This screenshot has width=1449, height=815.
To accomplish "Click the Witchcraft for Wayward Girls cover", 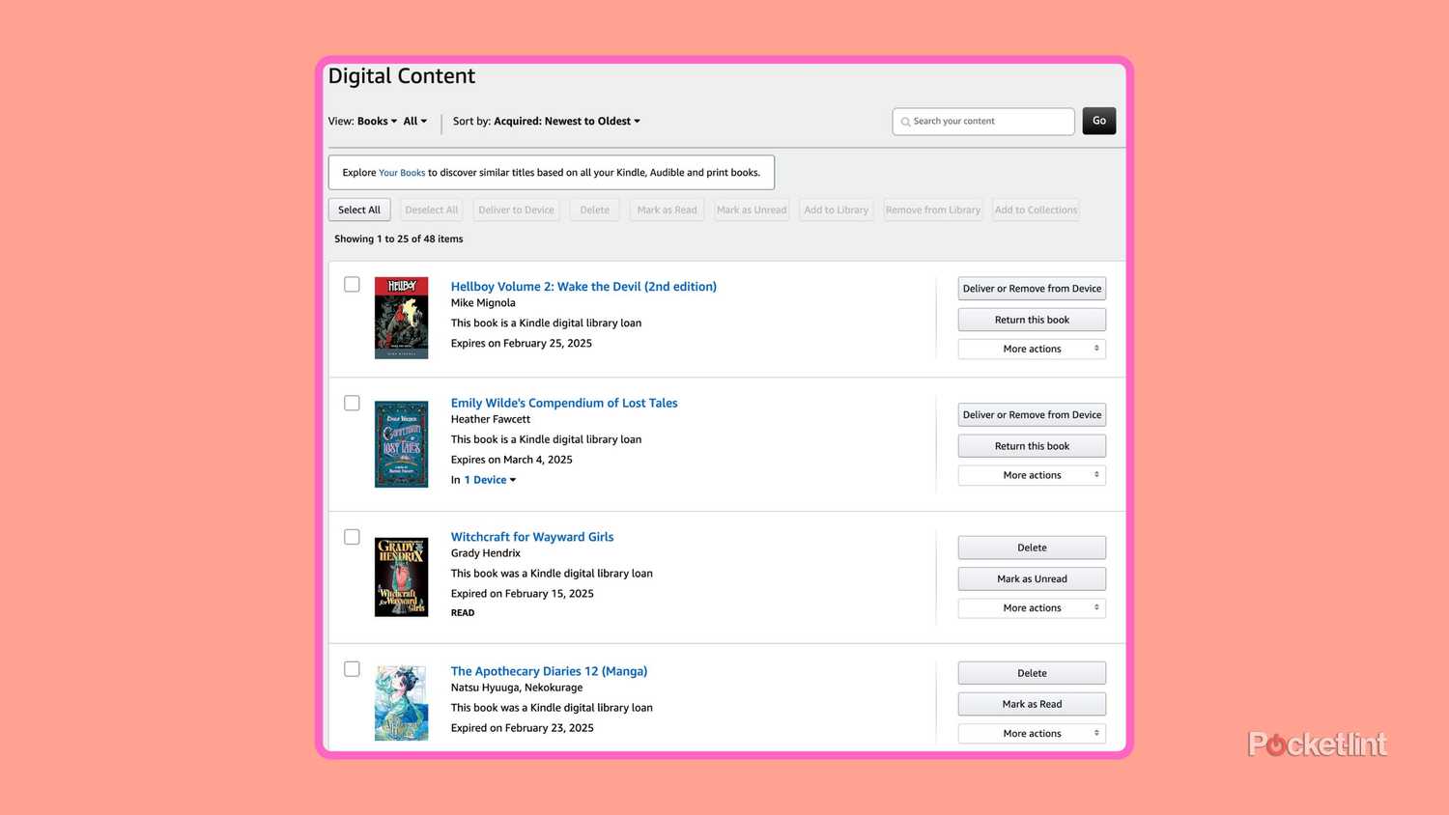I will pos(401,576).
